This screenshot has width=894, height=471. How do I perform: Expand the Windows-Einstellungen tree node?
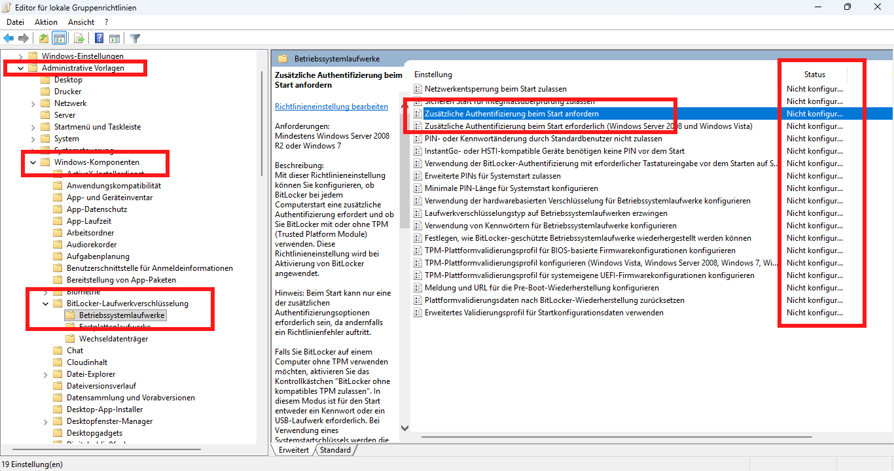(20, 56)
